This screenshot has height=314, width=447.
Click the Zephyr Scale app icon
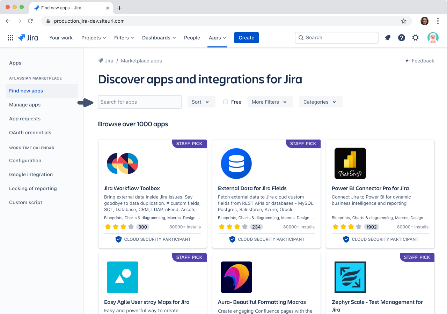350,277
